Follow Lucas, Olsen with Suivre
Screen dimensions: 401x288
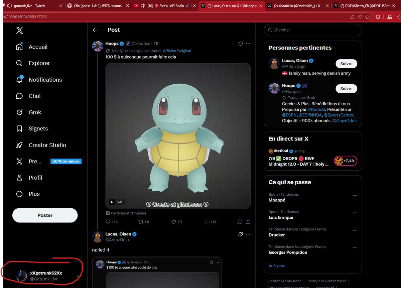click(x=346, y=64)
